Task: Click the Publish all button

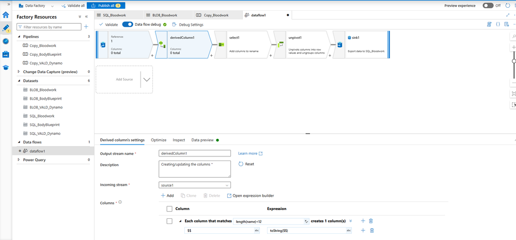Action: click(106, 6)
